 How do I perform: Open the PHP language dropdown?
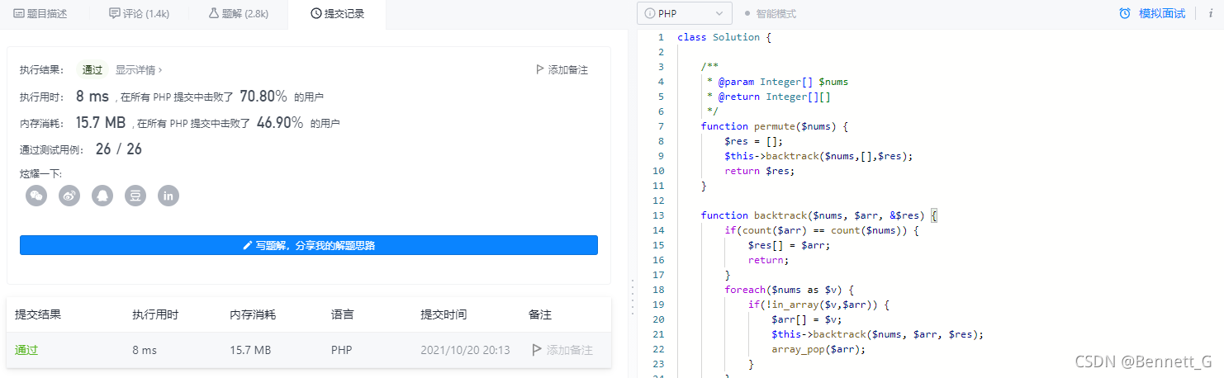(685, 13)
